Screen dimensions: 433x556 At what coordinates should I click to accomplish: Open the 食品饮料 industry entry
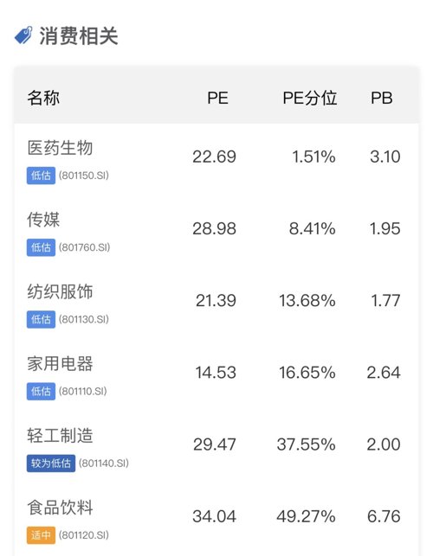click(x=60, y=508)
